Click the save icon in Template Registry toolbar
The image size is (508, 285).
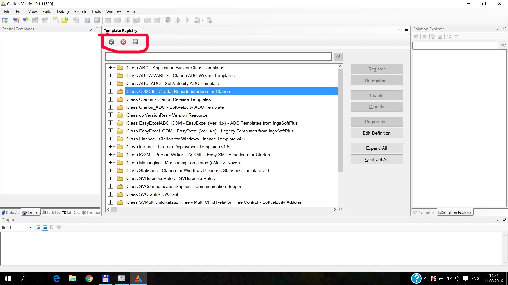135,42
